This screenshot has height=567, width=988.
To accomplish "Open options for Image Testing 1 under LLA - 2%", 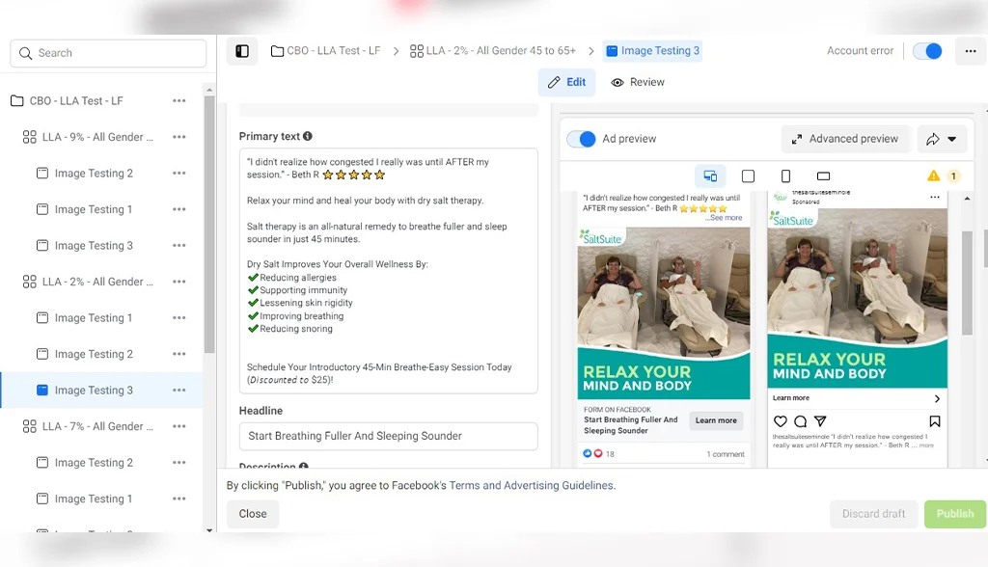I will [x=178, y=318].
